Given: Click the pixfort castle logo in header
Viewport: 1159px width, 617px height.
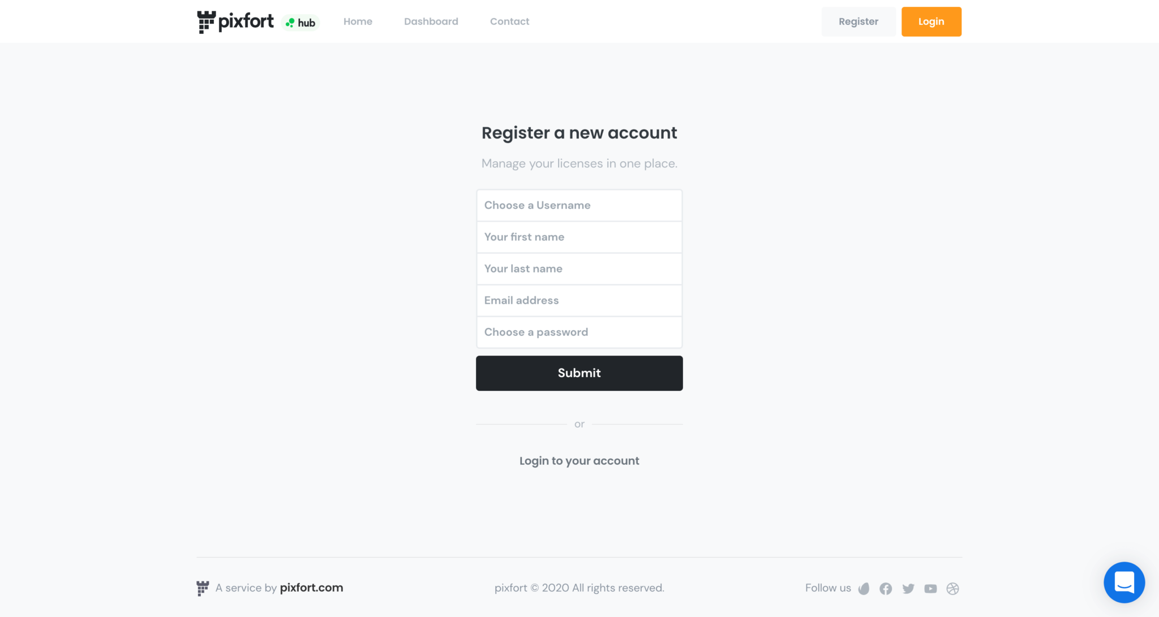Looking at the screenshot, I should pos(207,21).
